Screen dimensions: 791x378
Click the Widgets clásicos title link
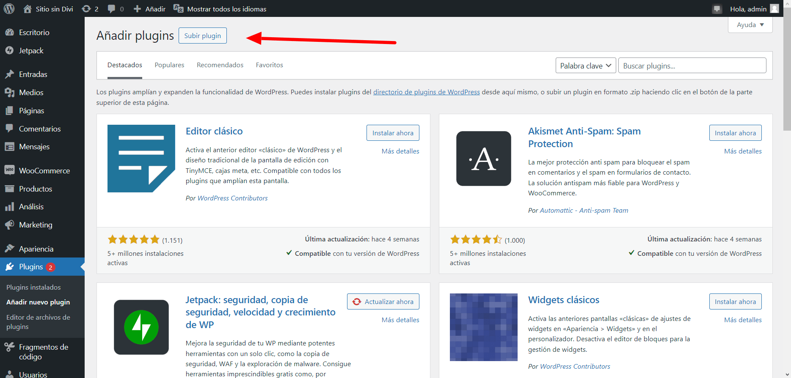click(564, 300)
